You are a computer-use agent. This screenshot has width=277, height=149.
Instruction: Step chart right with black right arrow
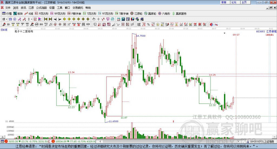click(x=60, y=19)
